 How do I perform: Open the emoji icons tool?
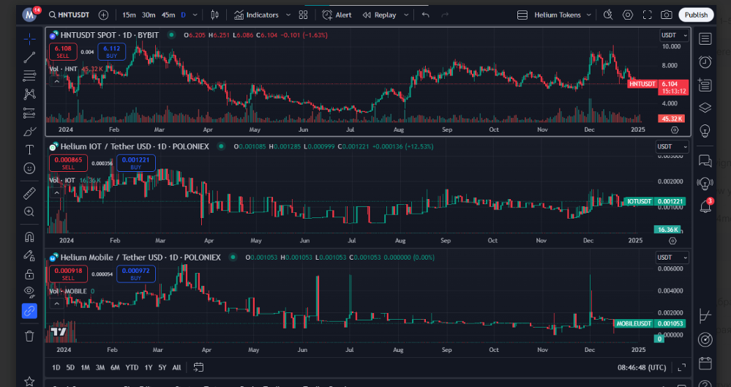coord(29,168)
